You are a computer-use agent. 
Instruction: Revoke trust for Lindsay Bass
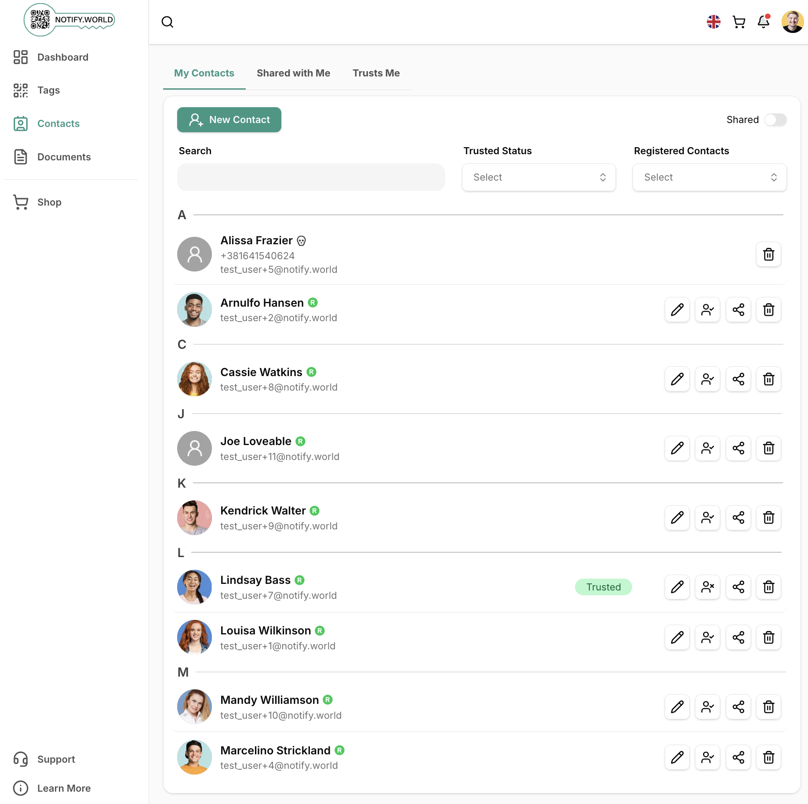click(707, 587)
